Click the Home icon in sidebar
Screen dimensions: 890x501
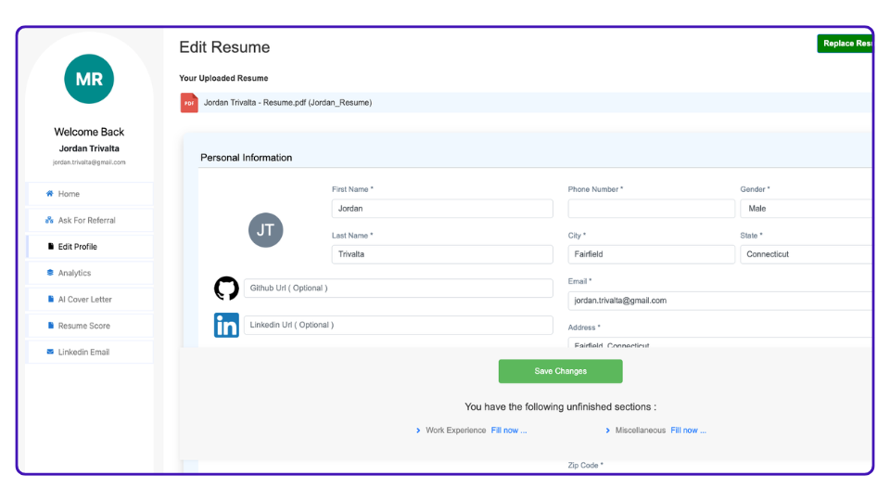(x=50, y=194)
